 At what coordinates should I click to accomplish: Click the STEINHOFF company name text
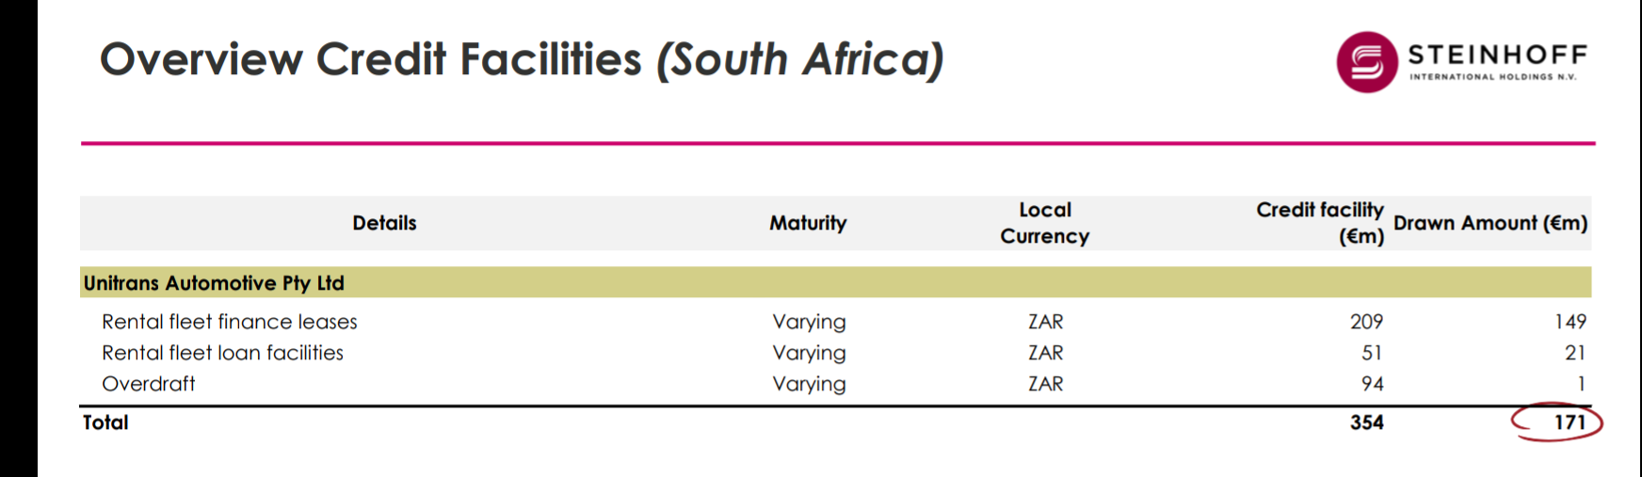pyautogui.click(x=1497, y=56)
